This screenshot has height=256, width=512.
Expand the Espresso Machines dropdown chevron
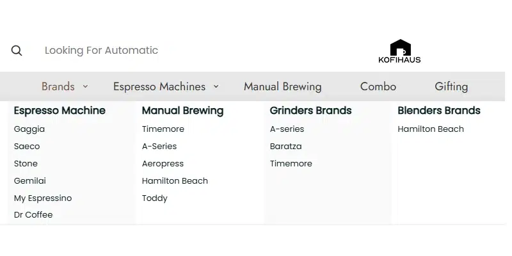[x=216, y=86]
